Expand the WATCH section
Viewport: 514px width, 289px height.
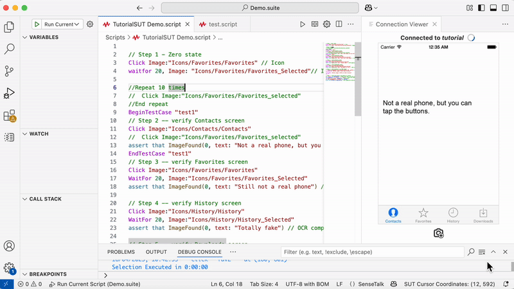point(44,134)
